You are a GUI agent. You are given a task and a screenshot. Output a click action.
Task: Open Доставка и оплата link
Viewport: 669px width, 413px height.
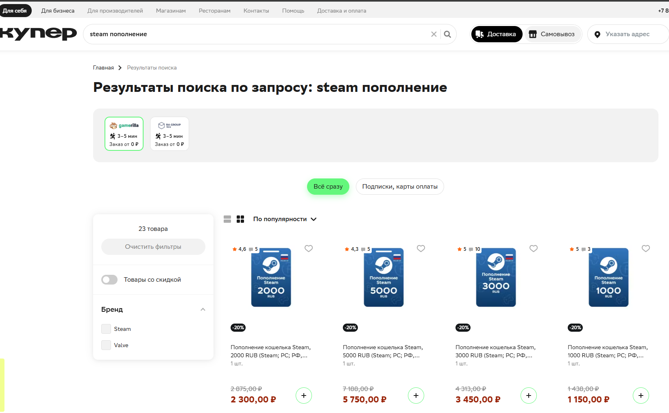tap(342, 11)
